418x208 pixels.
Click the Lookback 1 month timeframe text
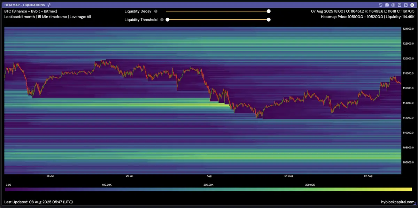coord(48,16)
